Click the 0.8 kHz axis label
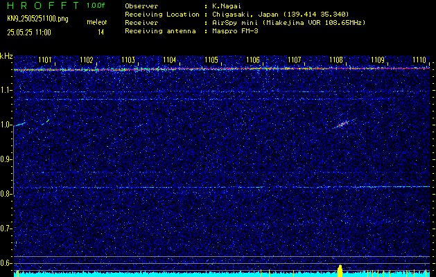The image size is (436, 277). click(6, 194)
